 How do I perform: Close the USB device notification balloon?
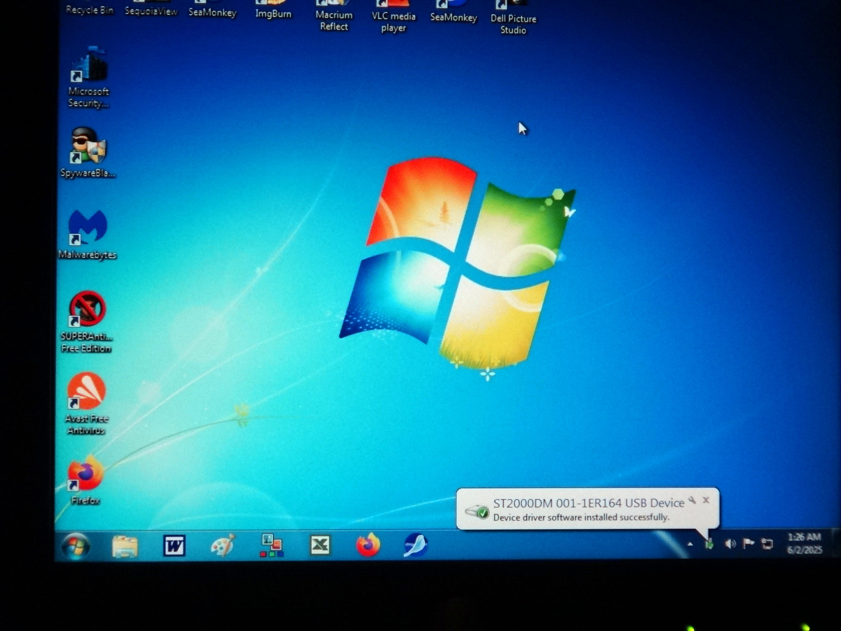pos(706,500)
